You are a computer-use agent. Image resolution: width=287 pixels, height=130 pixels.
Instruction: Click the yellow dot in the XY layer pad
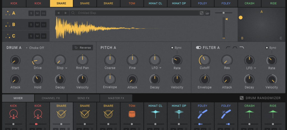click(x=241, y=18)
